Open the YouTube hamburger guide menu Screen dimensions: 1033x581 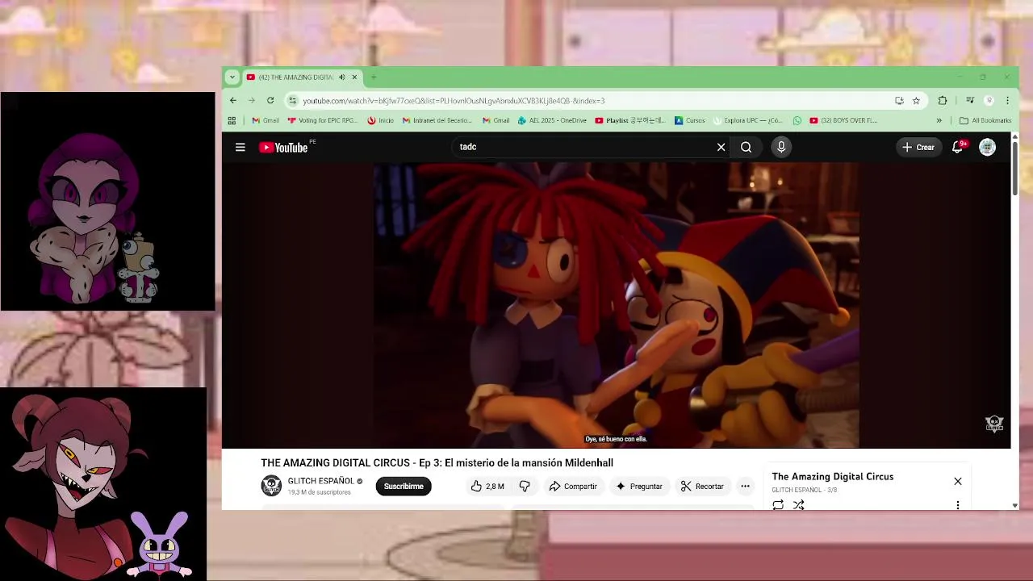[x=240, y=147]
